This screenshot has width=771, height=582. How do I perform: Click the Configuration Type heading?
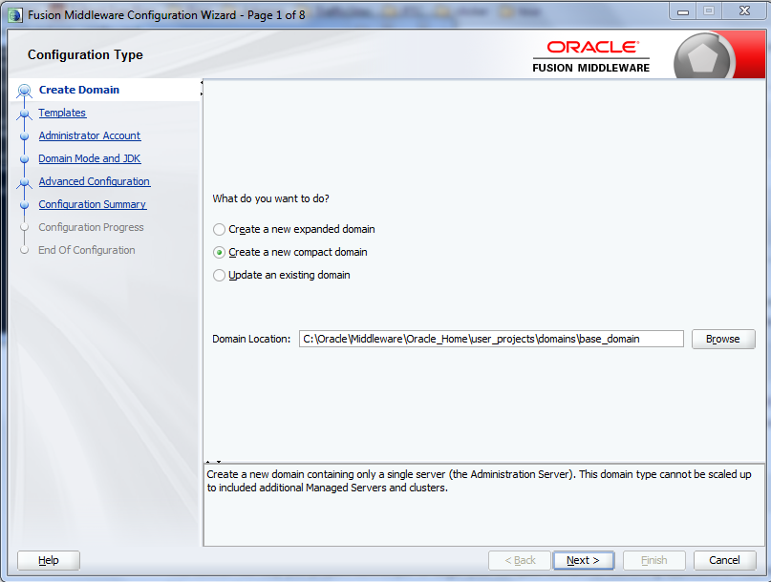pyautogui.click(x=85, y=55)
